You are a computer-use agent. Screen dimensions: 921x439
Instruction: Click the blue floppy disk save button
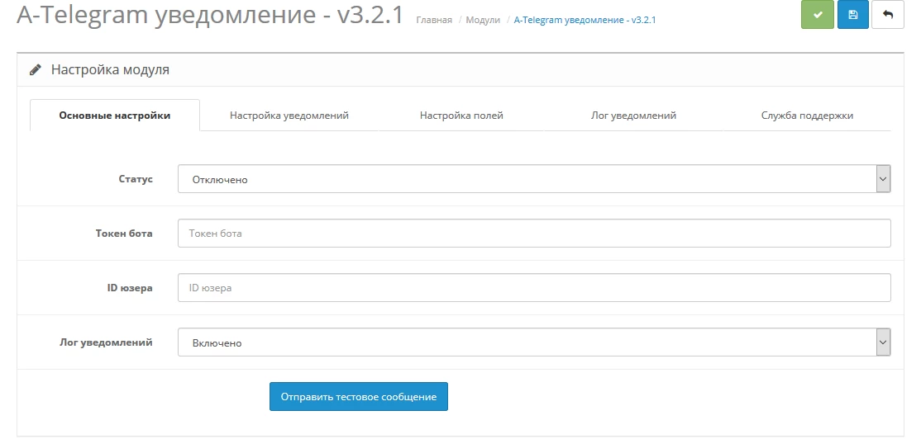click(853, 15)
